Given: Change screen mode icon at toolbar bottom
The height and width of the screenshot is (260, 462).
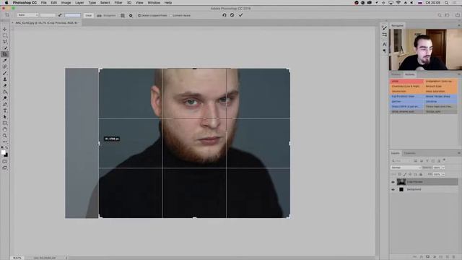Looking at the screenshot, I should coord(5,168).
